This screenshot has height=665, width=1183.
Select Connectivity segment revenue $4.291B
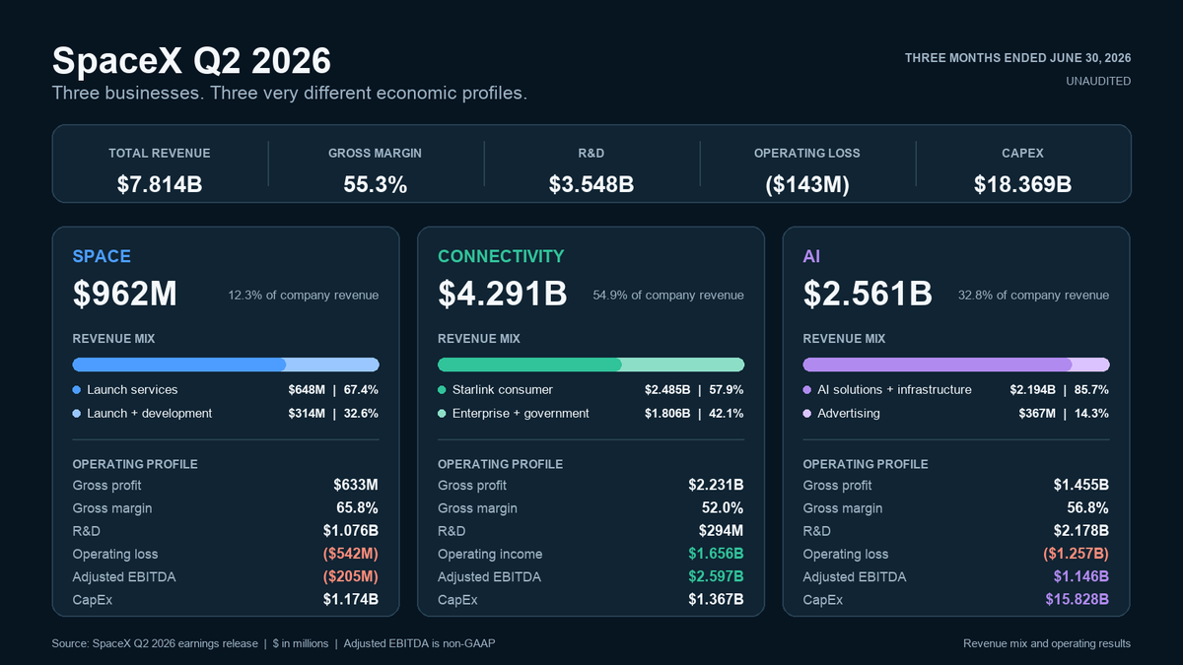(x=503, y=294)
